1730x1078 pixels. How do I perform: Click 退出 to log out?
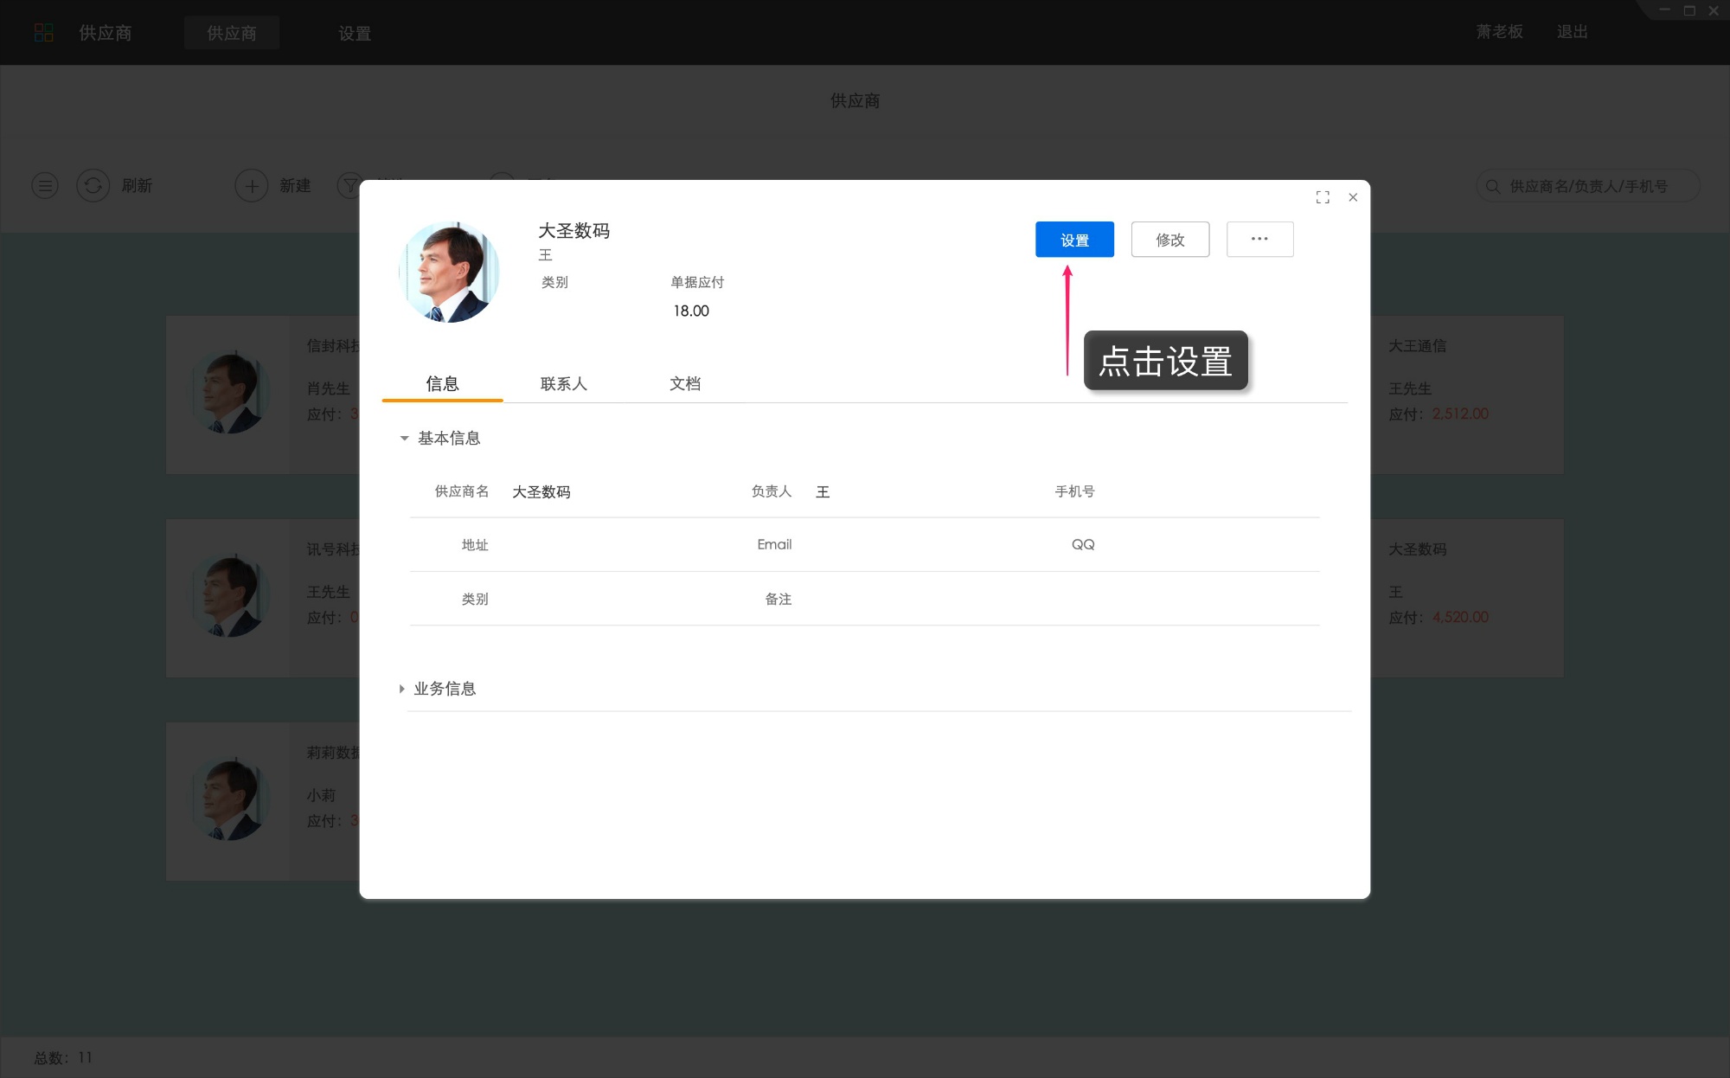(1573, 32)
